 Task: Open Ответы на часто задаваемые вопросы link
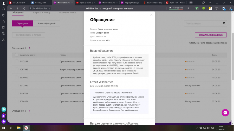(208, 43)
